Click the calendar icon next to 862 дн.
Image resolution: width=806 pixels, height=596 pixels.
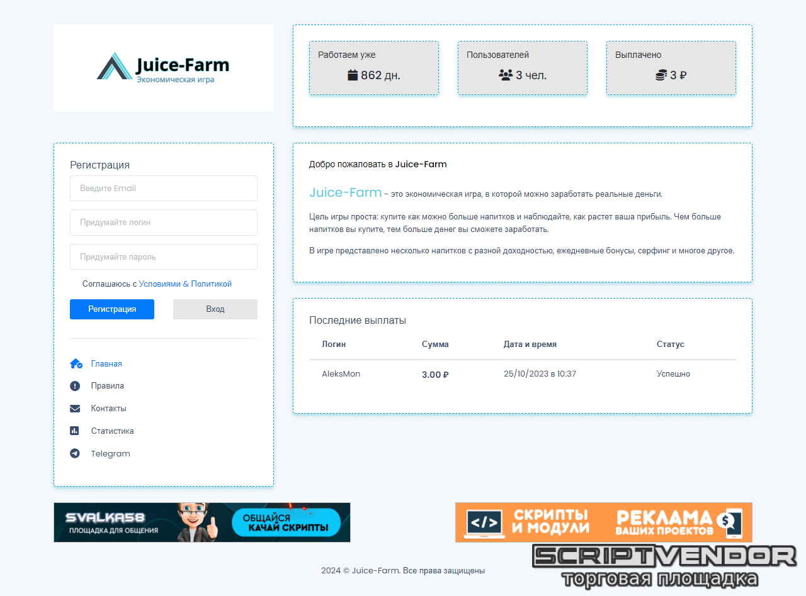pyautogui.click(x=353, y=75)
